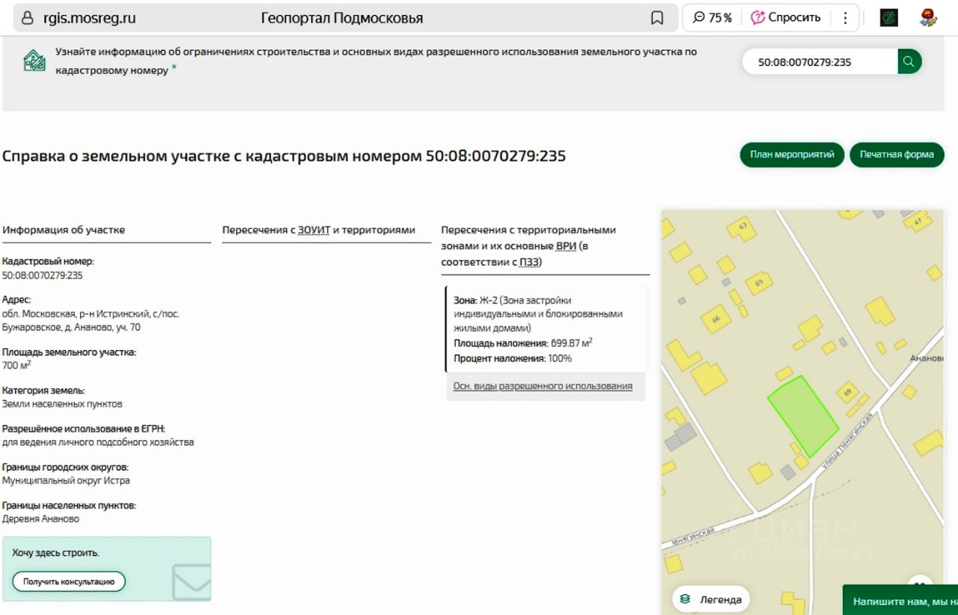
Task: Click the Муниципальный округ Истра value
Action: [66, 480]
